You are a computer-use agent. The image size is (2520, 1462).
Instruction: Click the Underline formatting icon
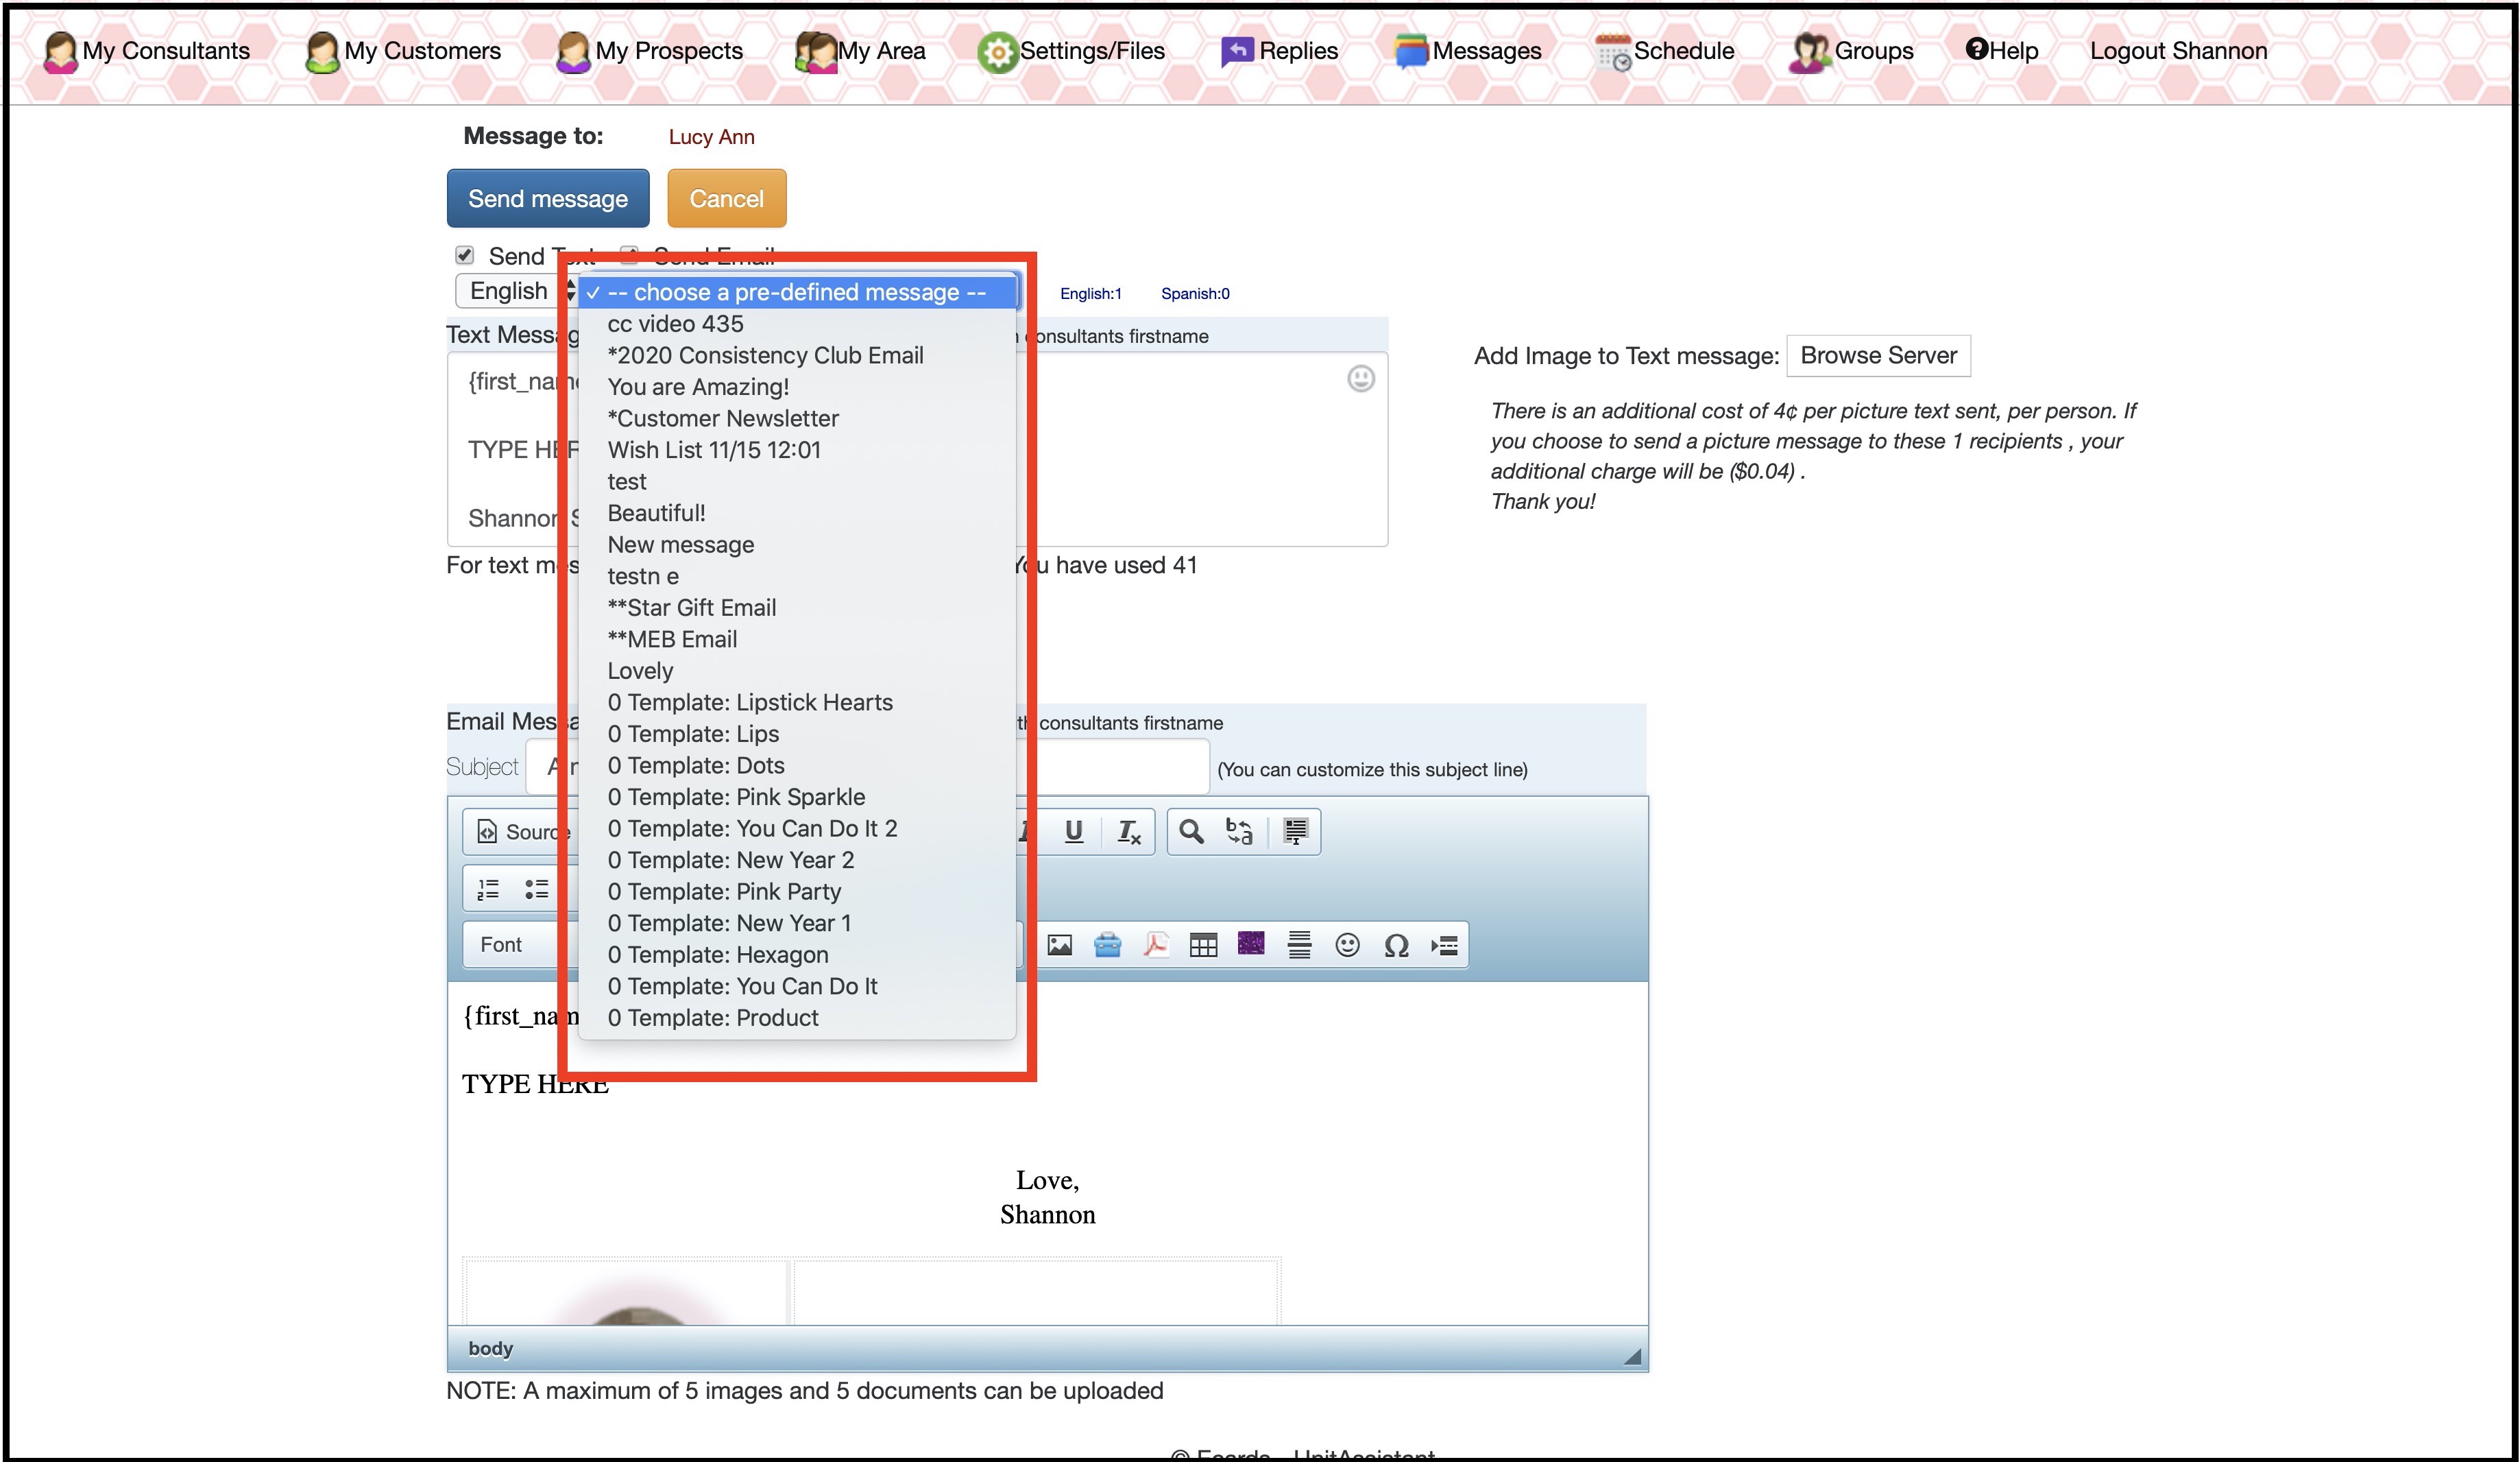coord(1073,832)
